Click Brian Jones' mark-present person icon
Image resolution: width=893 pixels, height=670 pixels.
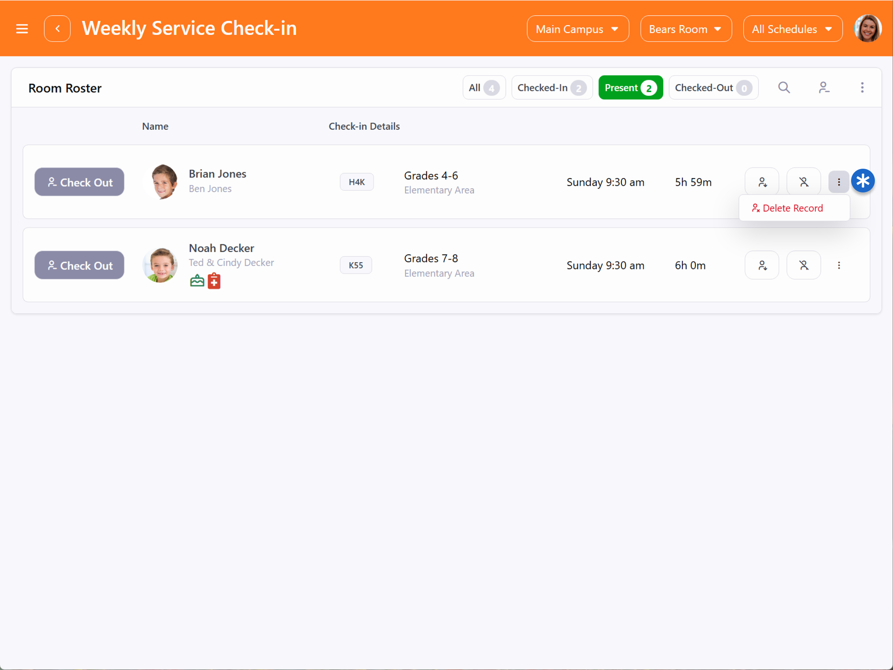pos(761,182)
